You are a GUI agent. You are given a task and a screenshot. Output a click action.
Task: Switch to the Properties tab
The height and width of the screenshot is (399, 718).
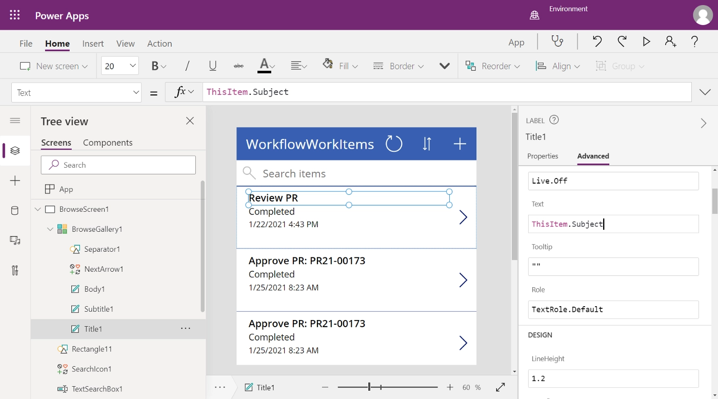(543, 156)
